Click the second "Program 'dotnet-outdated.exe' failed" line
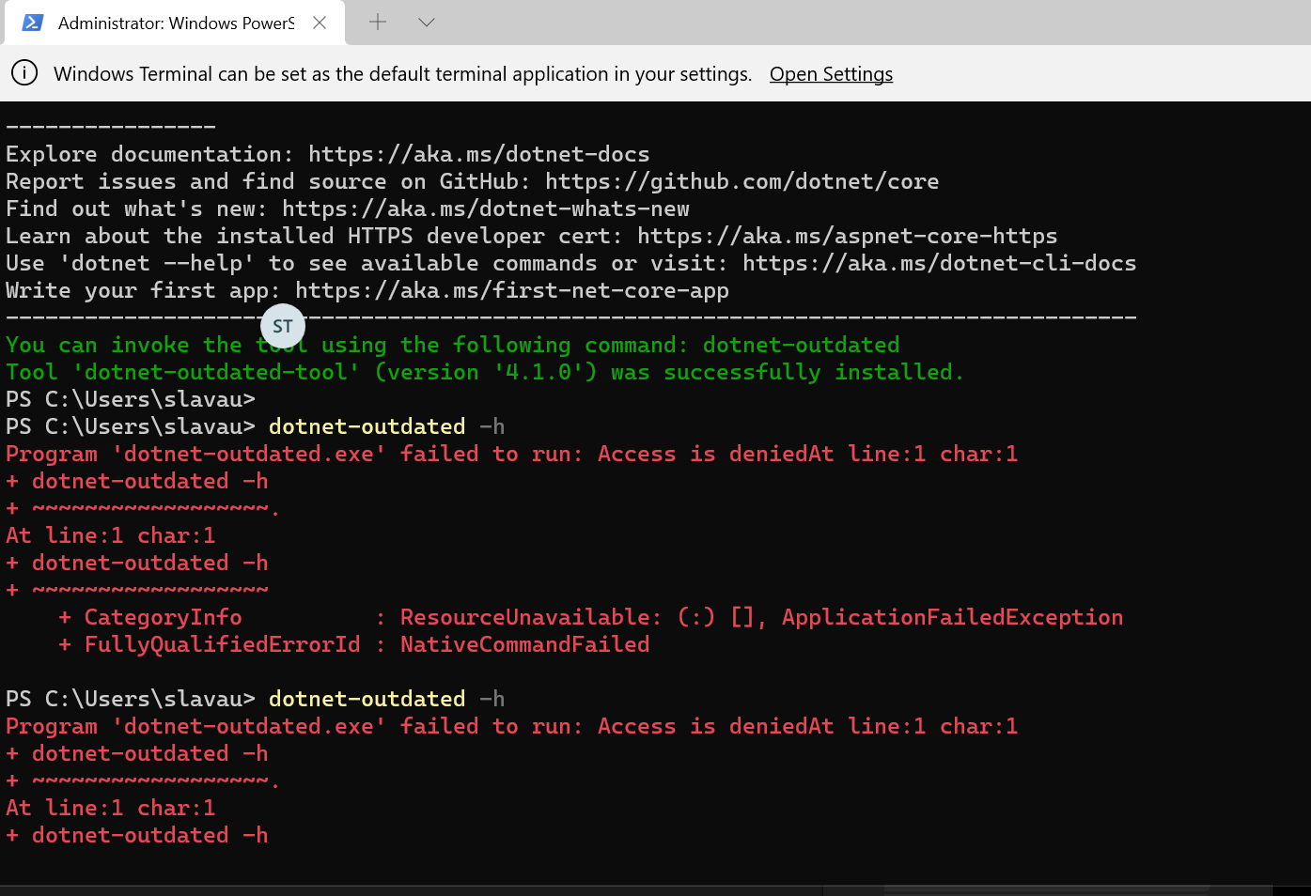The height and width of the screenshot is (896, 1311). [512, 726]
